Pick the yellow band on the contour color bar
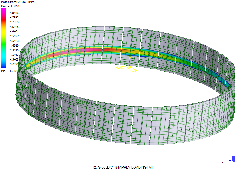The width and height of the screenshot is (235, 169). click(4, 33)
